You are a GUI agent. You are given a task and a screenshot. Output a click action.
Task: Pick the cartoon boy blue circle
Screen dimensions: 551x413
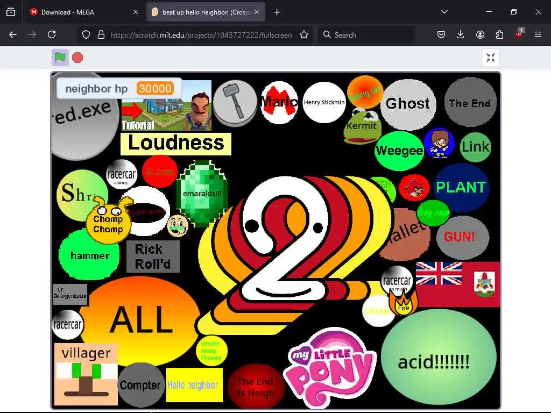coord(439,142)
